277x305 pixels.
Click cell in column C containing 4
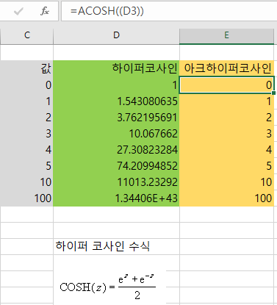coord(26,150)
